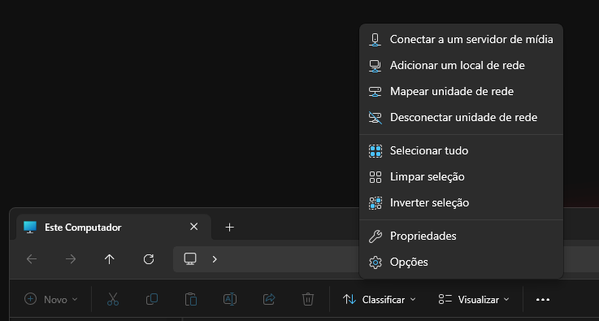Open Opções from the menu
The image size is (599, 321).
click(x=461, y=262)
